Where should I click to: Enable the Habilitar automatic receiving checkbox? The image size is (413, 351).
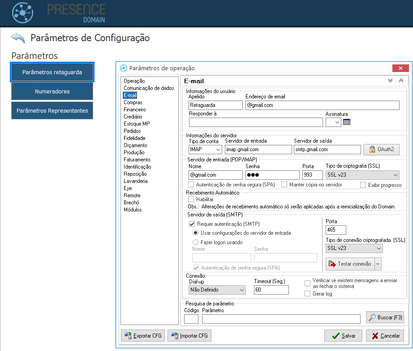(191, 199)
